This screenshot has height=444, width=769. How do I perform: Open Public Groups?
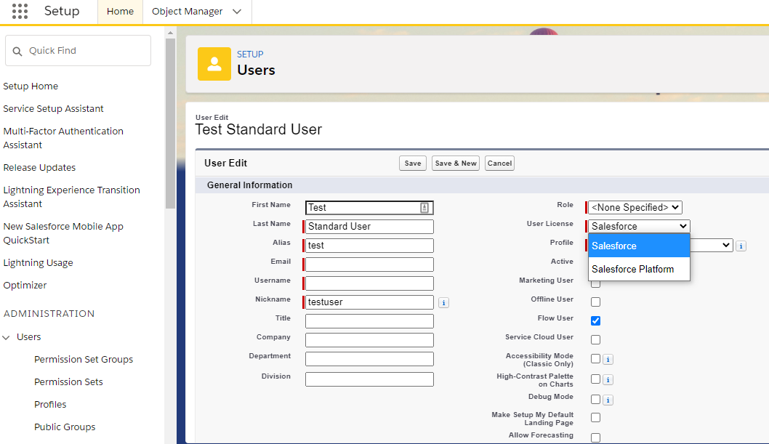click(x=65, y=427)
